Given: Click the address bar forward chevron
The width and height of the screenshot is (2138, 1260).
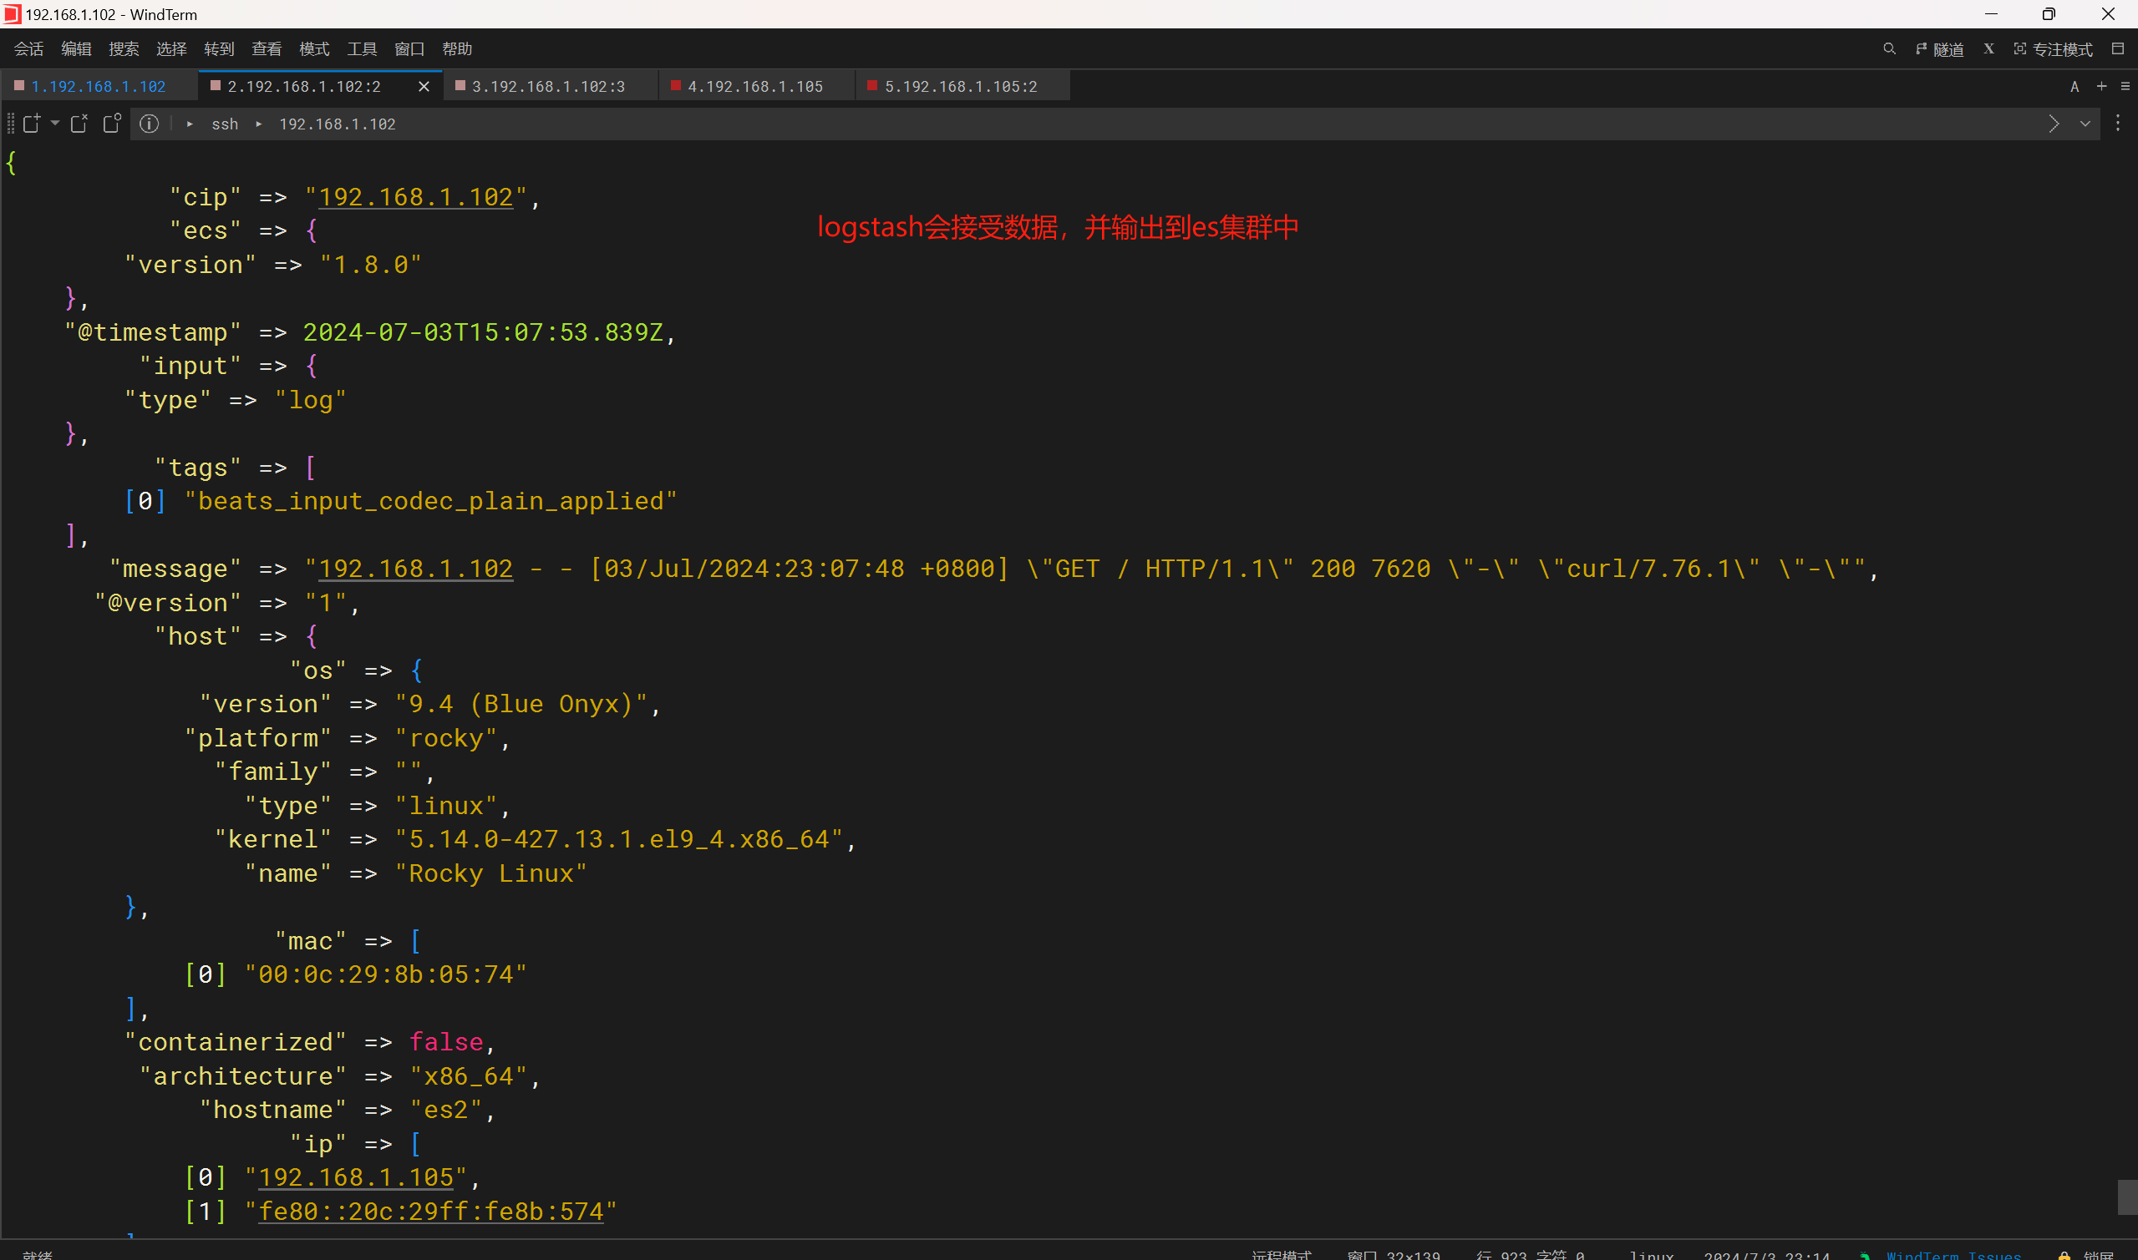Looking at the screenshot, I should click(2053, 124).
